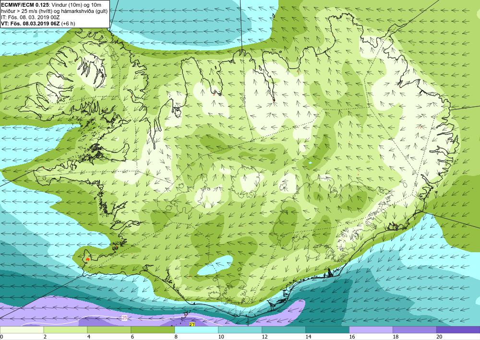
Task: Click the light green 2–4 m/s legend swatch
Action: [x=65, y=330]
